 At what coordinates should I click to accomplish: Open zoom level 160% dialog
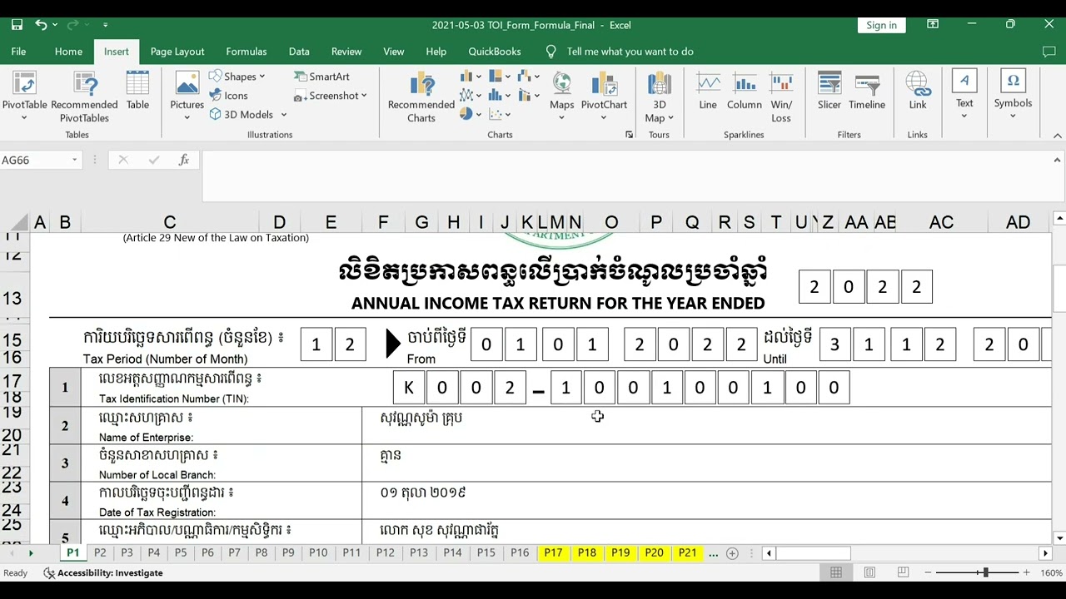pyautogui.click(x=1051, y=572)
